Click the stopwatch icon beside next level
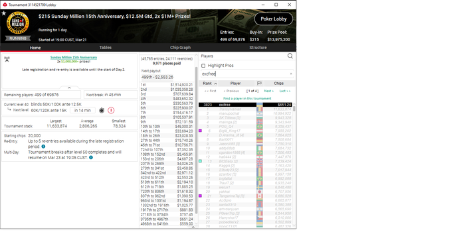This screenshot has height=252, width=465. click(102, 111)
